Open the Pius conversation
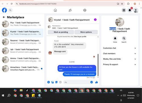The width and height of the screenshot is (142, 103). click(x=22, y=24)
